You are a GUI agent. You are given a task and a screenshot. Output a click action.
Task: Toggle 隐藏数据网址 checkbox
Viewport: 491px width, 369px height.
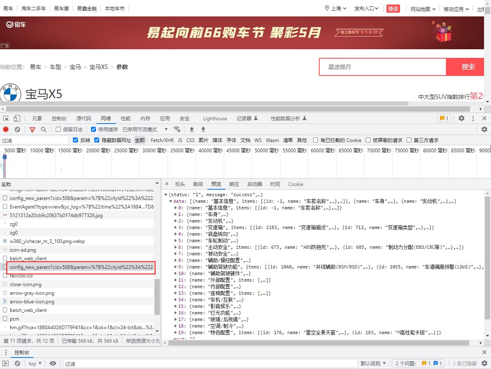coord(97,140)
